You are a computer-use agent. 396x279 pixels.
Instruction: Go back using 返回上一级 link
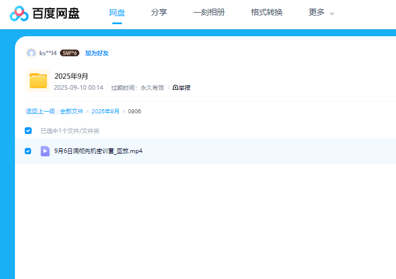point(40,111)
